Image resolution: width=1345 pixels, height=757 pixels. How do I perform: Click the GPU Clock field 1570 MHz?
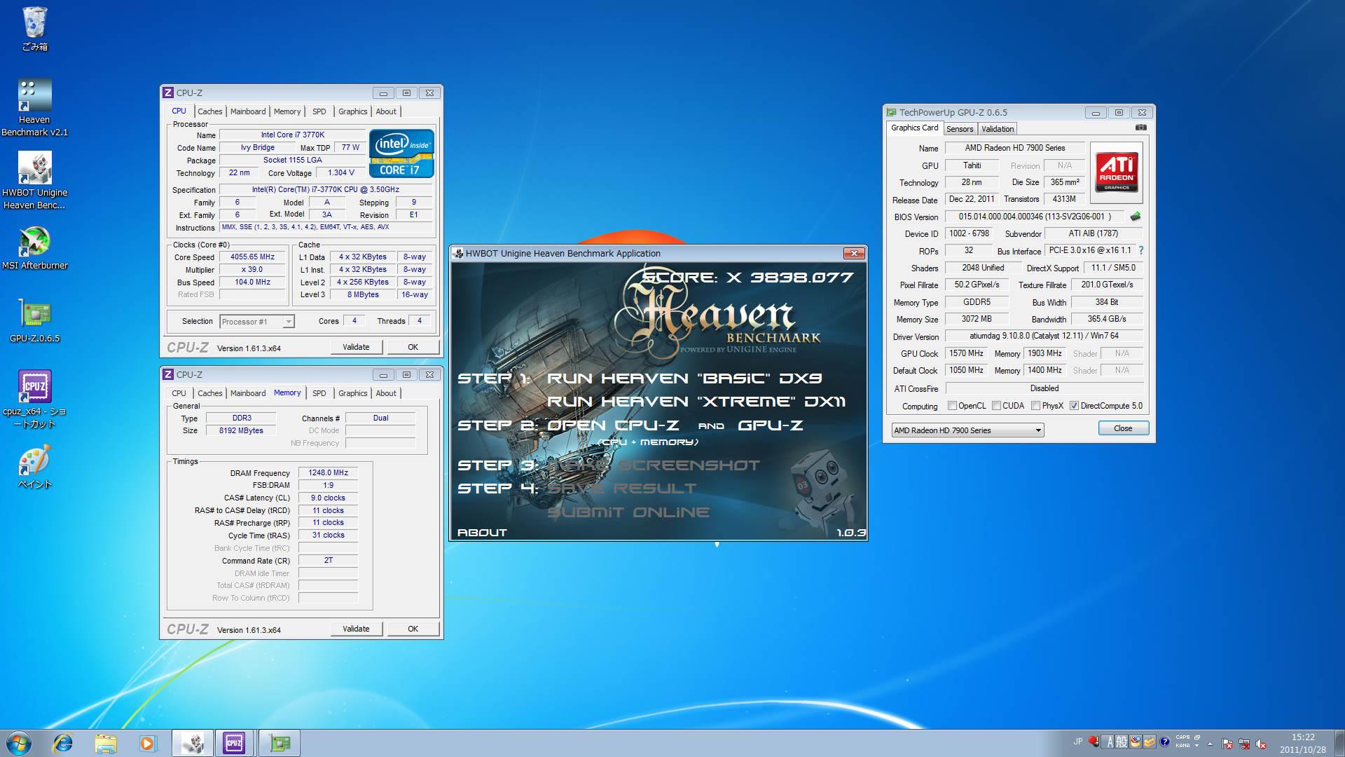(x=966, y=354)
